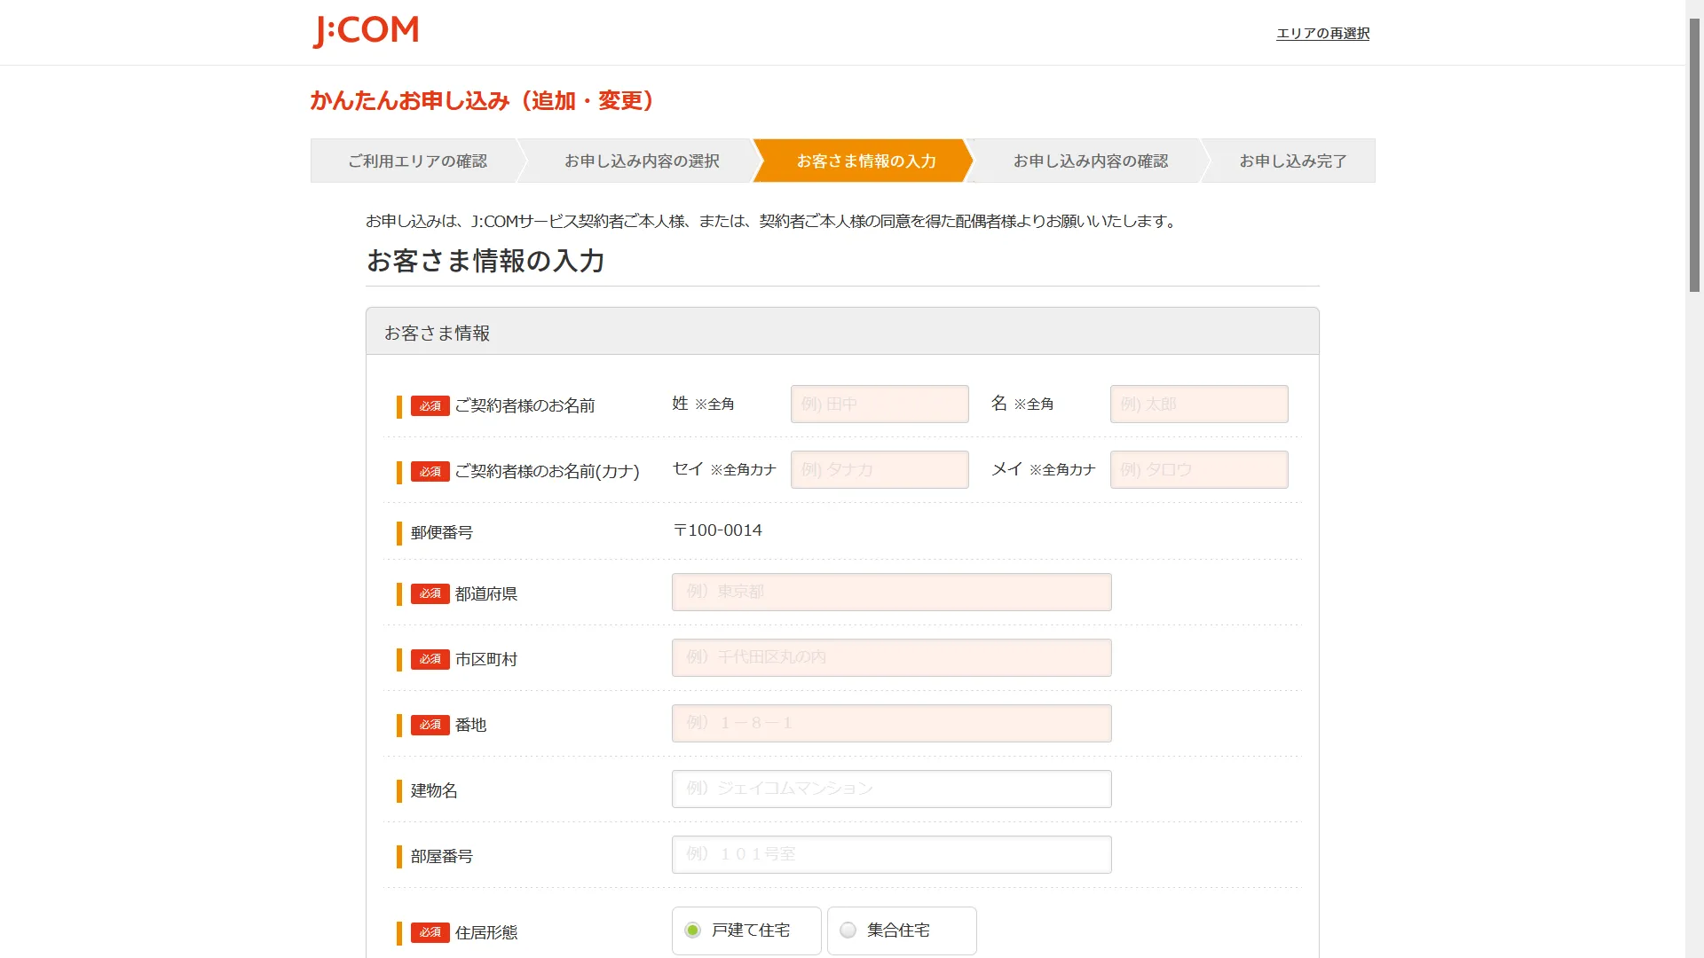Click the 都道府県 prefecture field
Screen dimensions: 1704x958
coord(891,592)
